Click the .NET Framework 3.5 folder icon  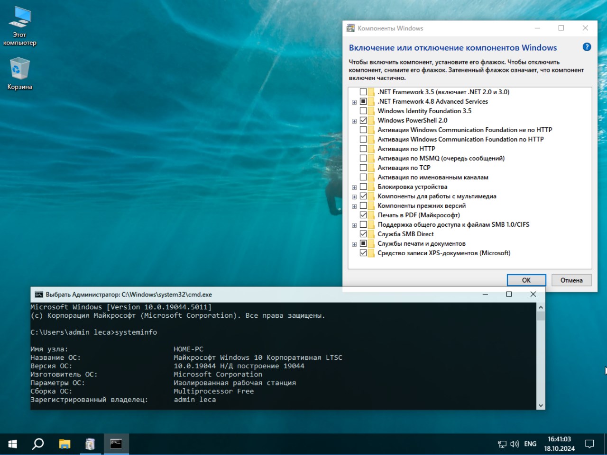pyautogui.click(x=371, y=92)
